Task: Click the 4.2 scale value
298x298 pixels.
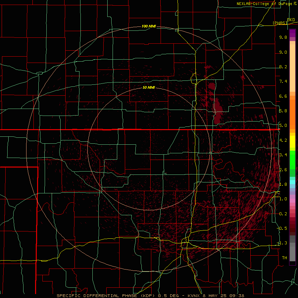Action: tap(283, 140)
